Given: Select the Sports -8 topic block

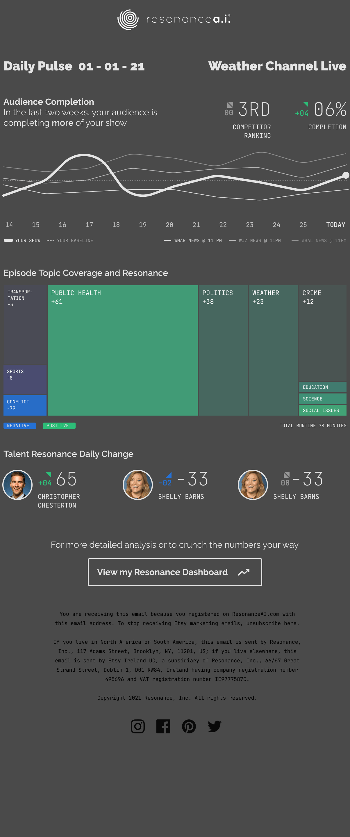Looking at the screenshot, I should coord(25,380).
